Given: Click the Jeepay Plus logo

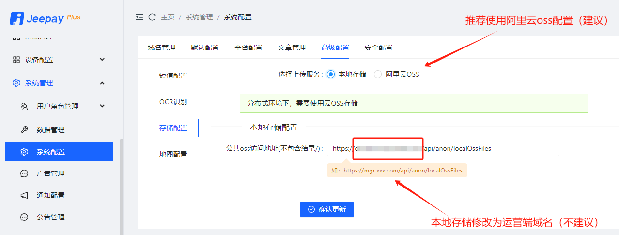Looking at the screenshot, I should pyautogui.click(x=45, y=18).
